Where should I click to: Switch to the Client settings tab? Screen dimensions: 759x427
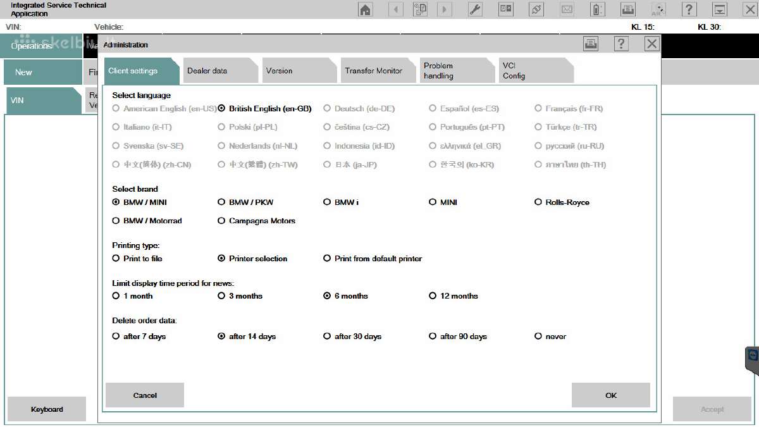[141, 71]
